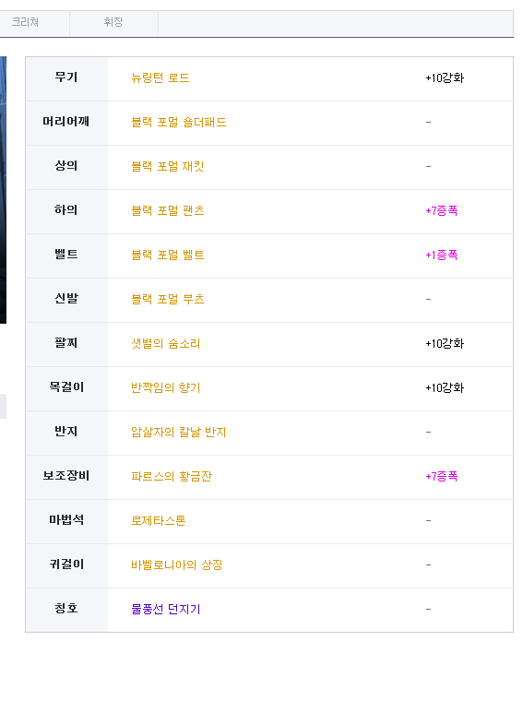The height and width of the screenshot is (713, 523).
Task: Select the +7증폭 value for 하의
Action: (x=441, y=210)
